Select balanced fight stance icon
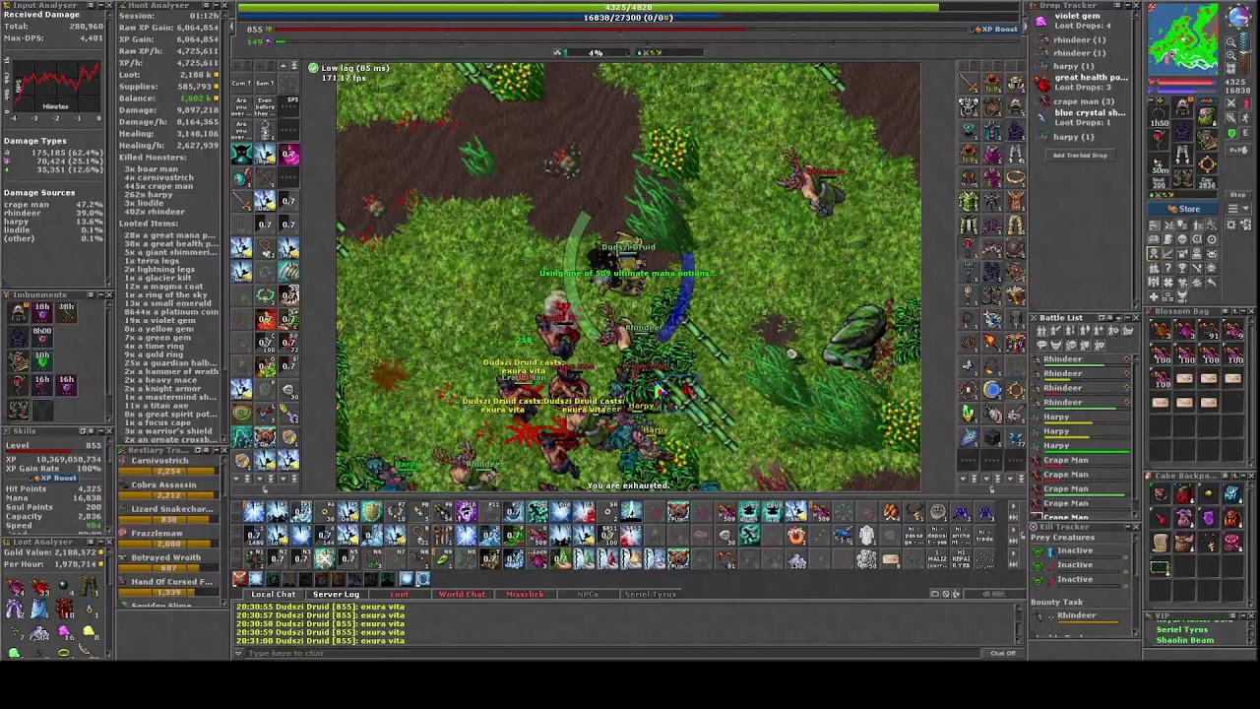The width and height of the screenshot is (1260, 709). point(1231,117)
